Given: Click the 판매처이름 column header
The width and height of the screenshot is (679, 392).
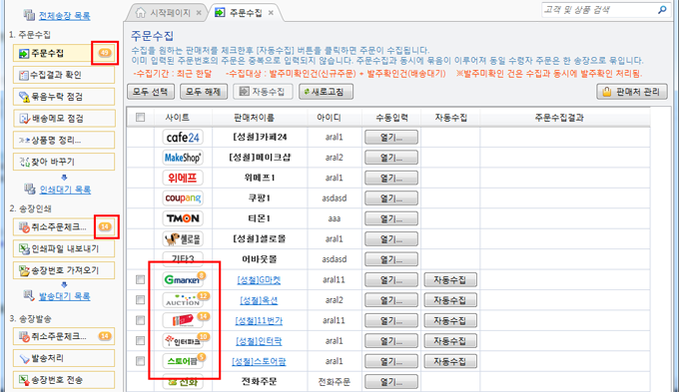Looking at the screenshot, I should [x=260, y=118].
